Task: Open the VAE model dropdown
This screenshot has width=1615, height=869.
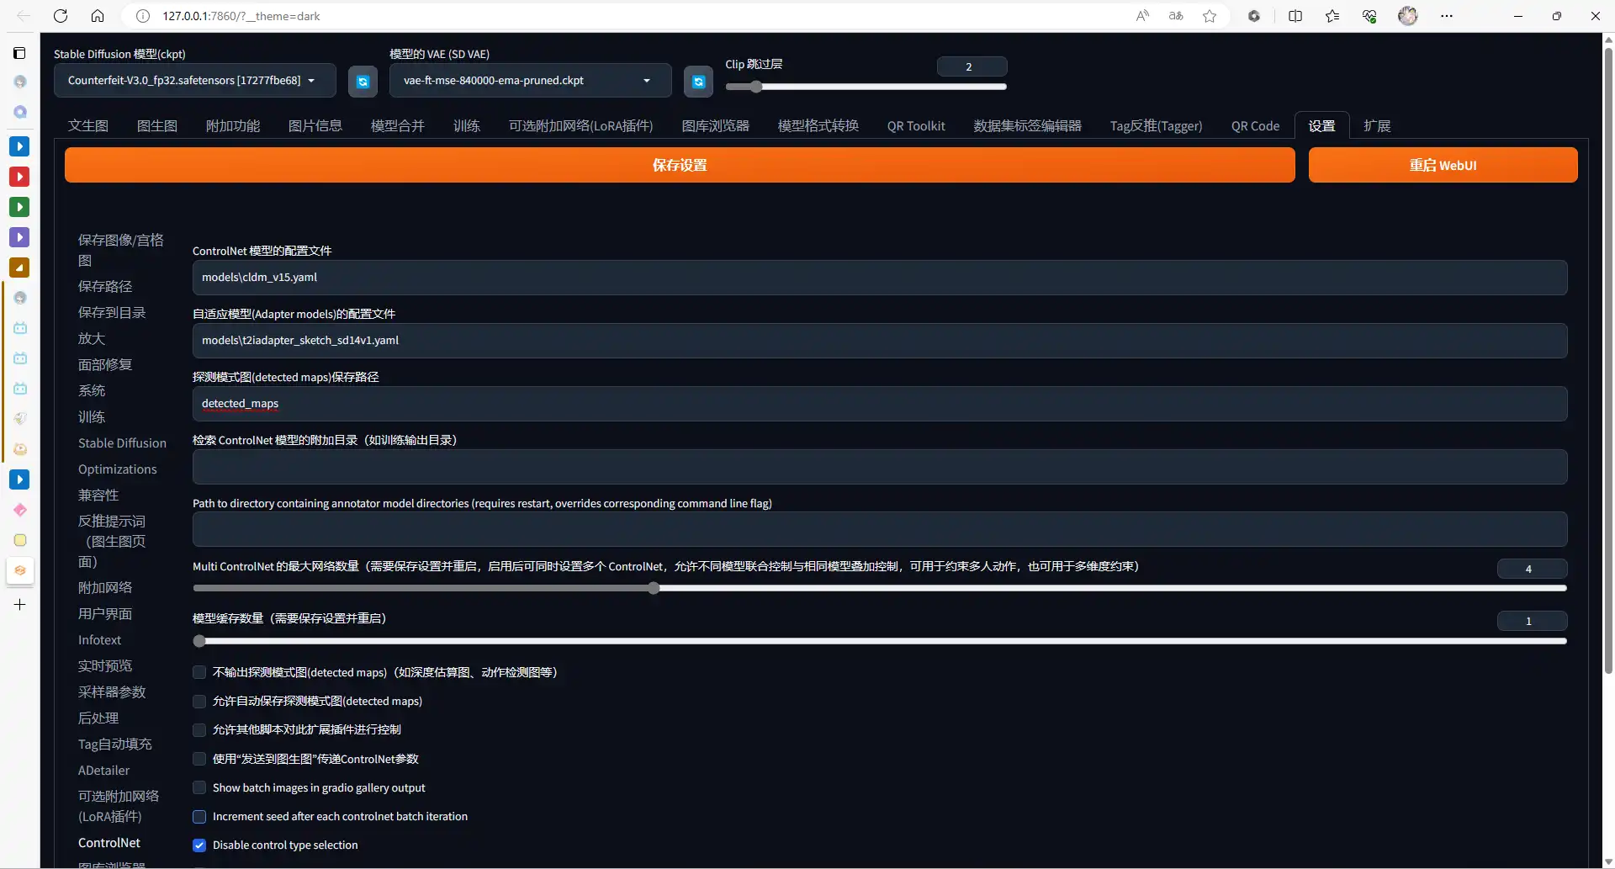Action: (530, 80)
